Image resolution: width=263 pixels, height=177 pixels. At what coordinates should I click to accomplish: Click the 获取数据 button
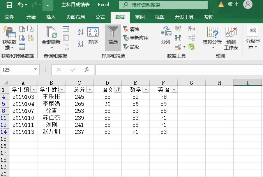pyautogui.click(x=9, y=38)
